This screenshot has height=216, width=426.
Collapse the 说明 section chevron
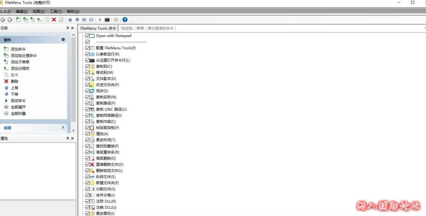click(63, 128)
